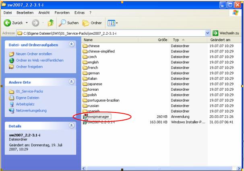Select the japanese folder icon
The image size is (244, 171).
(x=85, y=84)
